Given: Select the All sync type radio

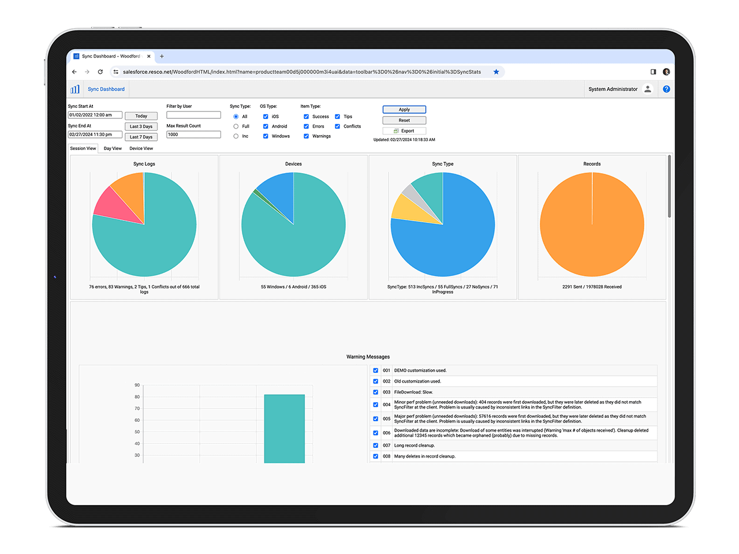Looking at the screenshot, I should pyautogui.click(x=236, y=117).
